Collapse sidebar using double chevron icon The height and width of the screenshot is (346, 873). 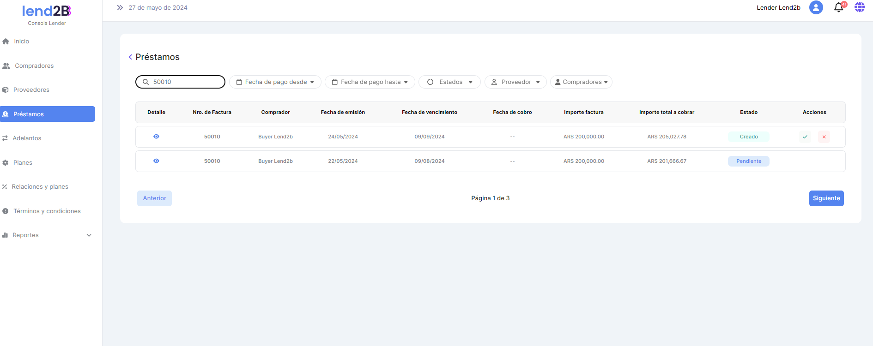120,8
